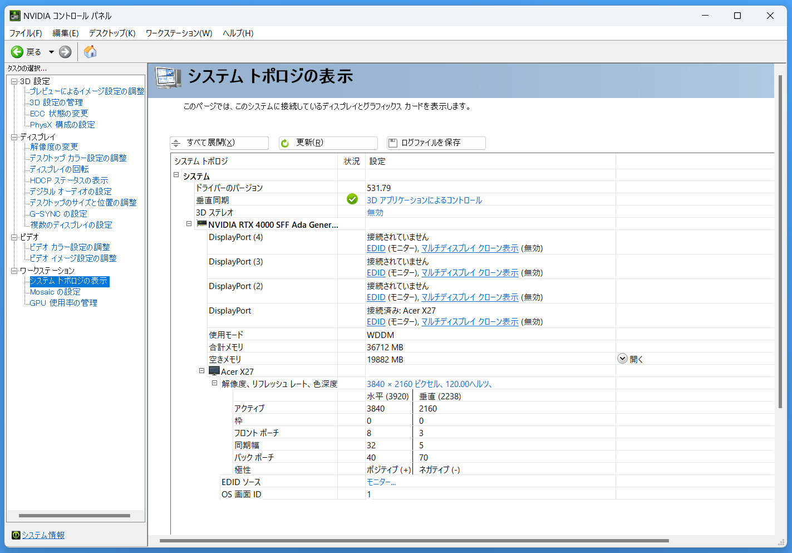Screen dimensions: 792x553
Task: Click the 36712 MB total memory value
Action: point(385,347)
